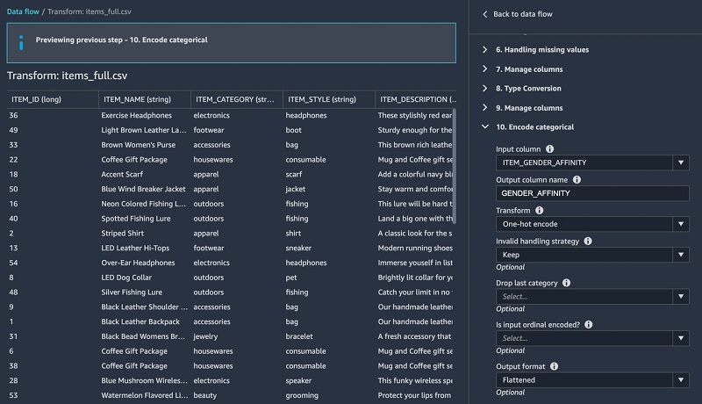Click the 'grooming' style cell
Image resolution: width=702 pixels, height=404 pixels.
pyautogui.click(x=302, y=395)
